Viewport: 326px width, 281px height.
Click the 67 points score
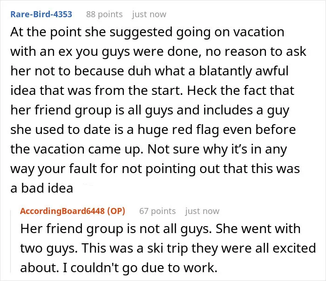click(x=157, y=211)
